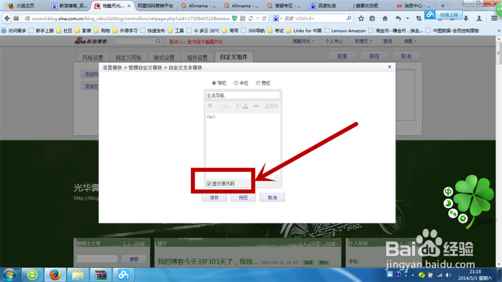Viewport: 502px width, 282px height.
Task: Click search icon in Sina blog search box
Action: (158, 41)
